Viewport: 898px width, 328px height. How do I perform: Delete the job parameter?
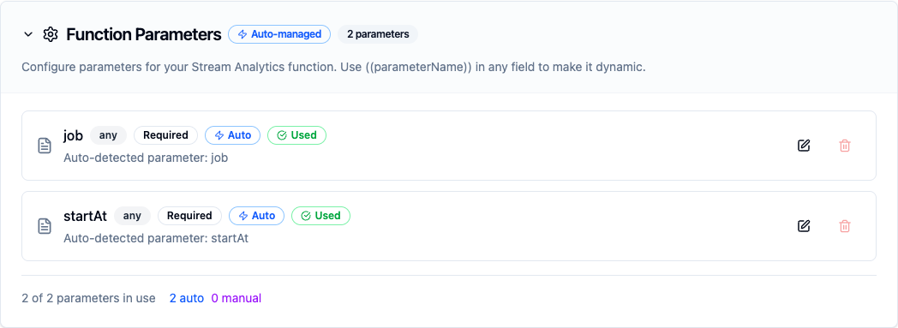[844, 146]
